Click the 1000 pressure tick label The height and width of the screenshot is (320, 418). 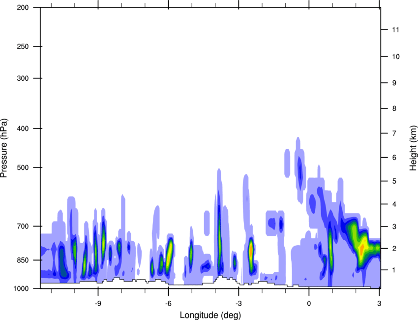tap(21, 288)
